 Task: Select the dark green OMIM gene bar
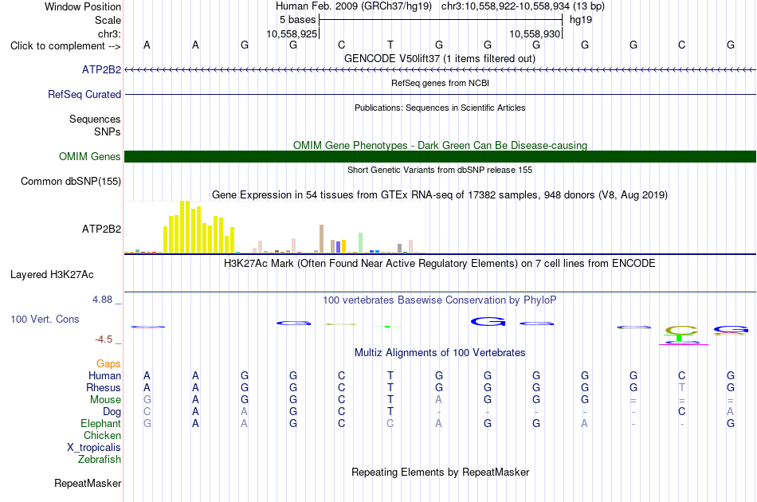(441, 156)
